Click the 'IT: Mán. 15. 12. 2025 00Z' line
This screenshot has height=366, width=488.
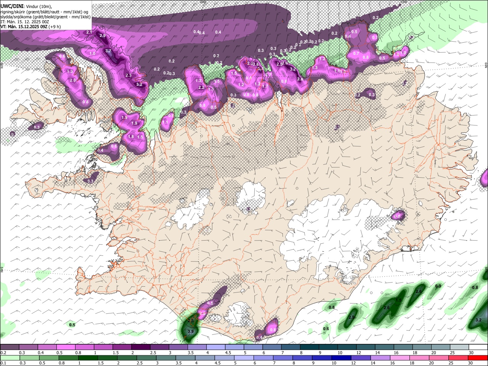(24, 22)
